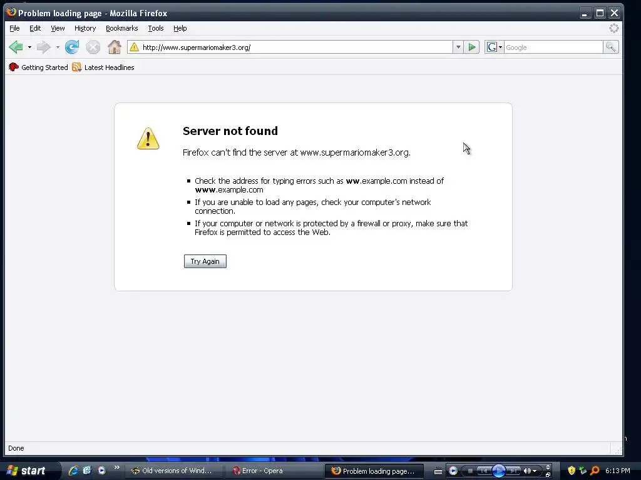Click Stop on Media Player taskbar toolbar
The width and height of the screenshot is (641, 480).
(x=470, y=471)
